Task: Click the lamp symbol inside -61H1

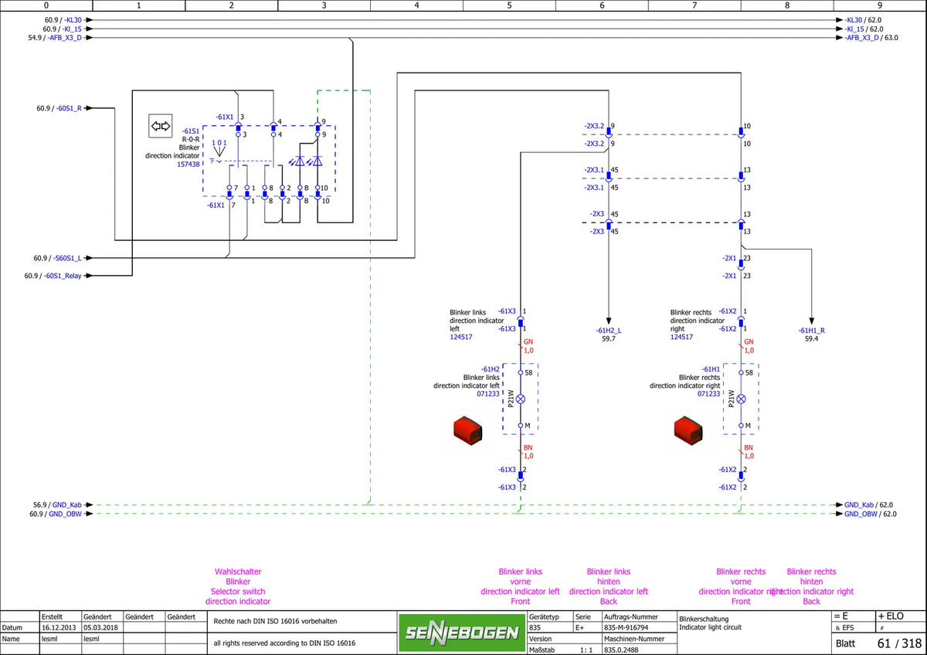Action: [x=741, y=399]
